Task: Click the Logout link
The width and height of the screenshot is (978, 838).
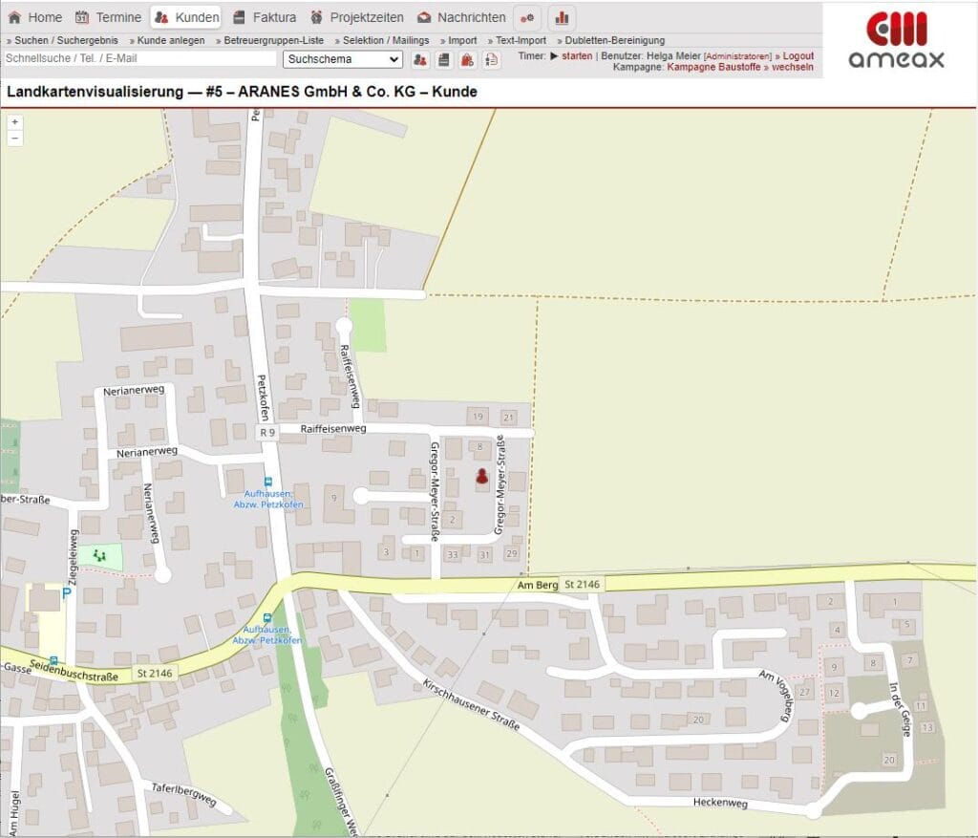Action: pos(796,55)
